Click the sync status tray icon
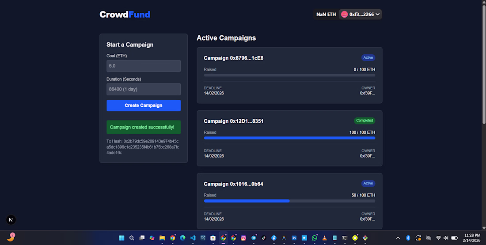 pos(418,238)
